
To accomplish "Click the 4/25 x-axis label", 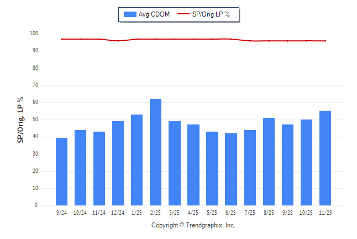I will [x=193, y=213].
